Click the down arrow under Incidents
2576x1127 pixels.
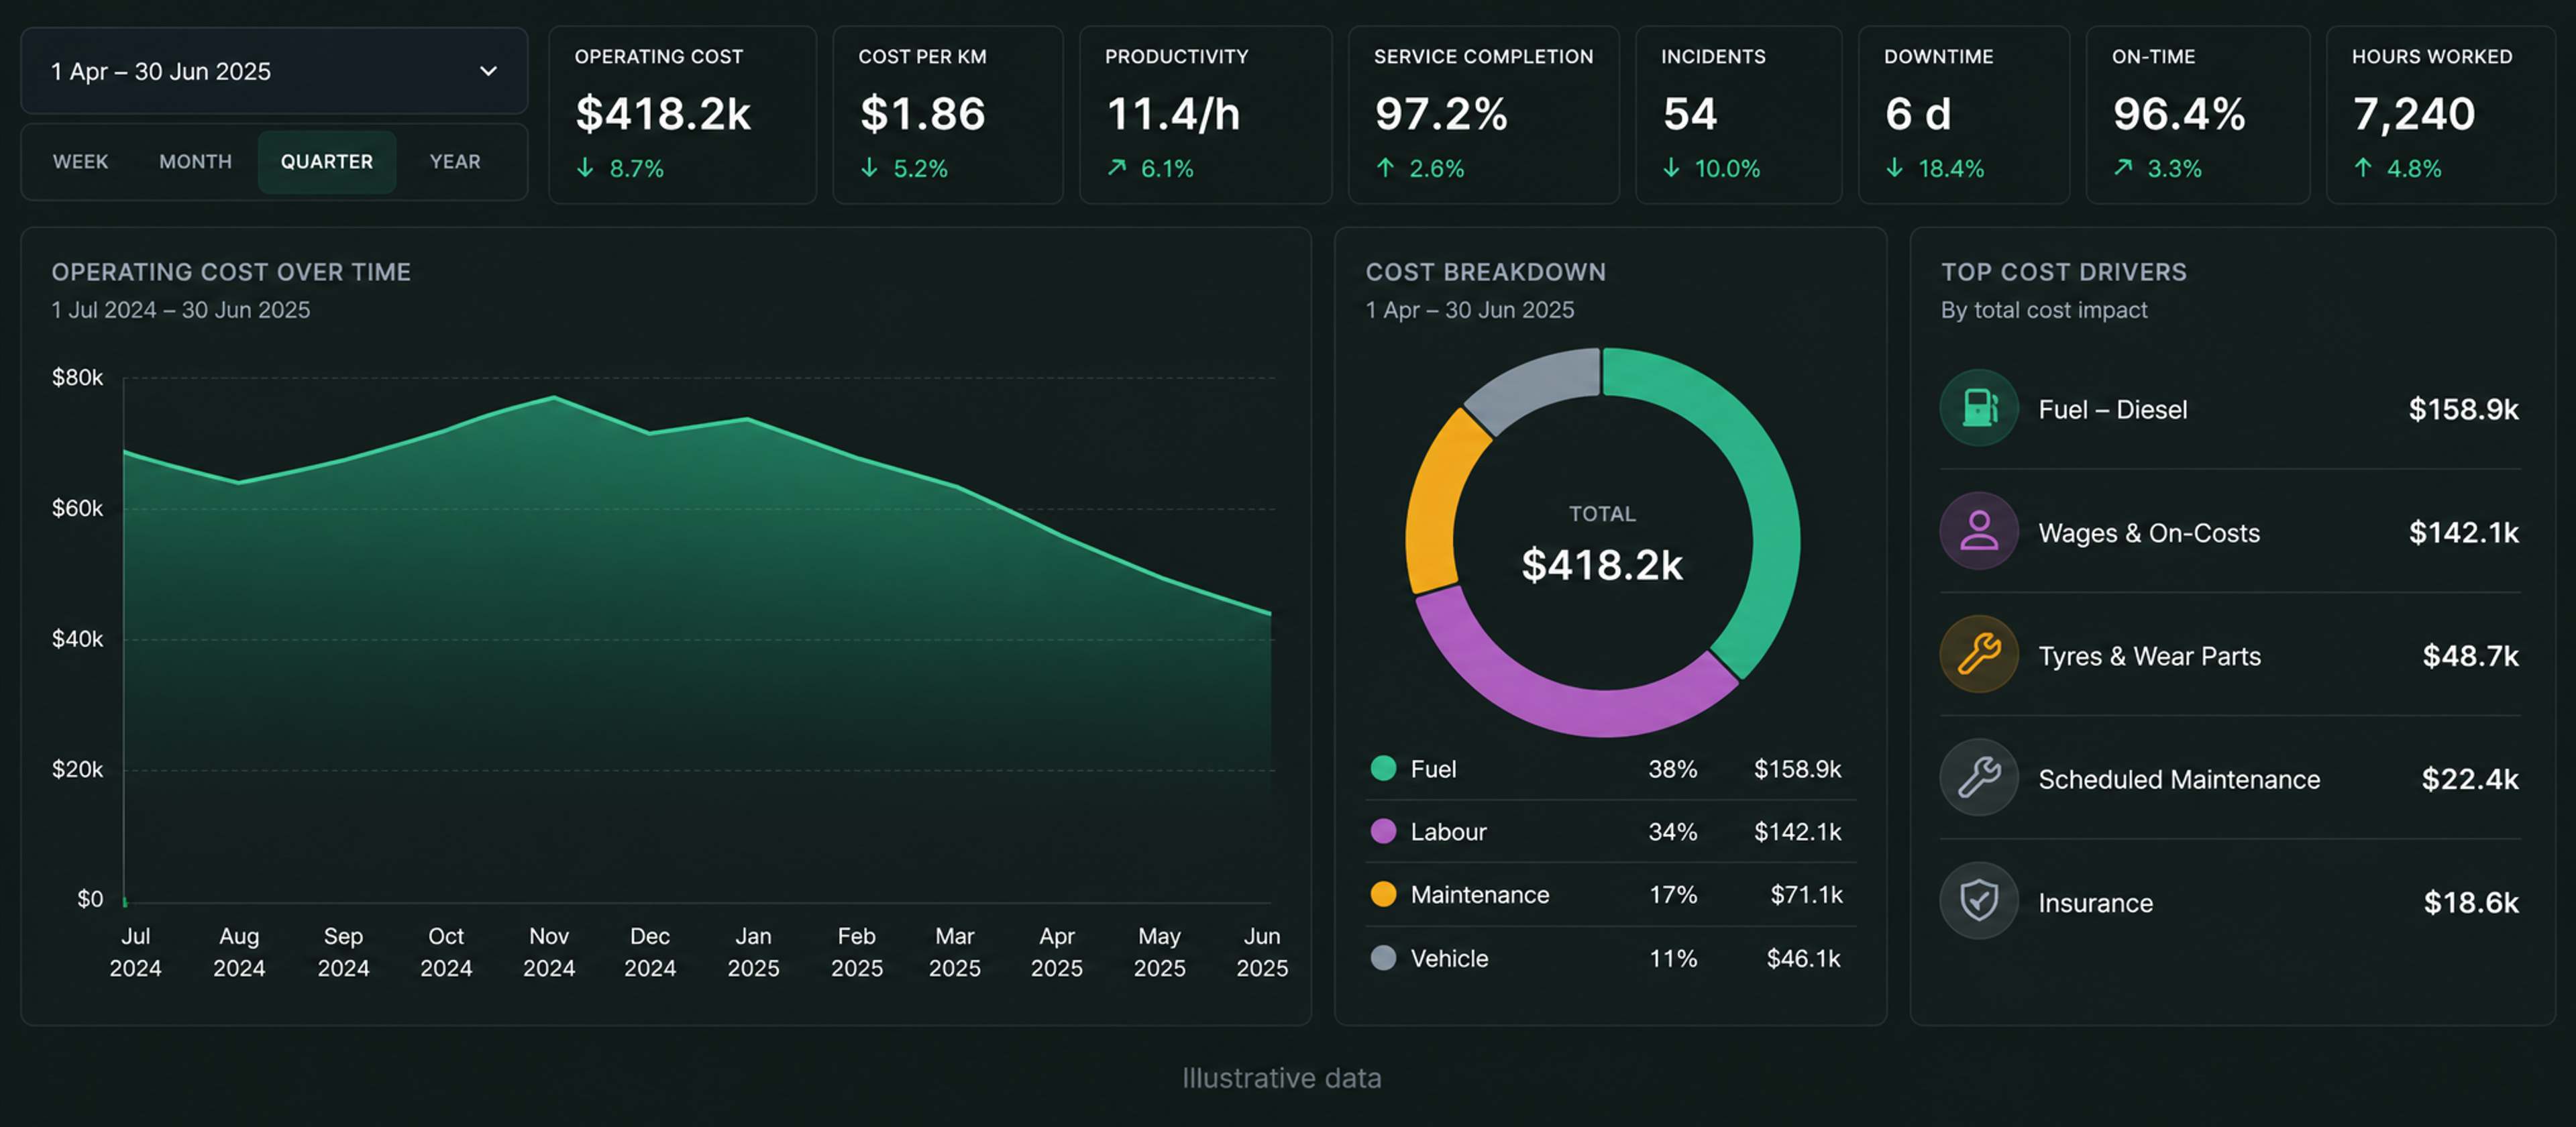(x=1671, y=168)
